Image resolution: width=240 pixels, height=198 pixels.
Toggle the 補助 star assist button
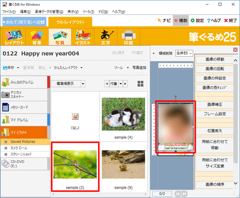click(x=180, y=21)
